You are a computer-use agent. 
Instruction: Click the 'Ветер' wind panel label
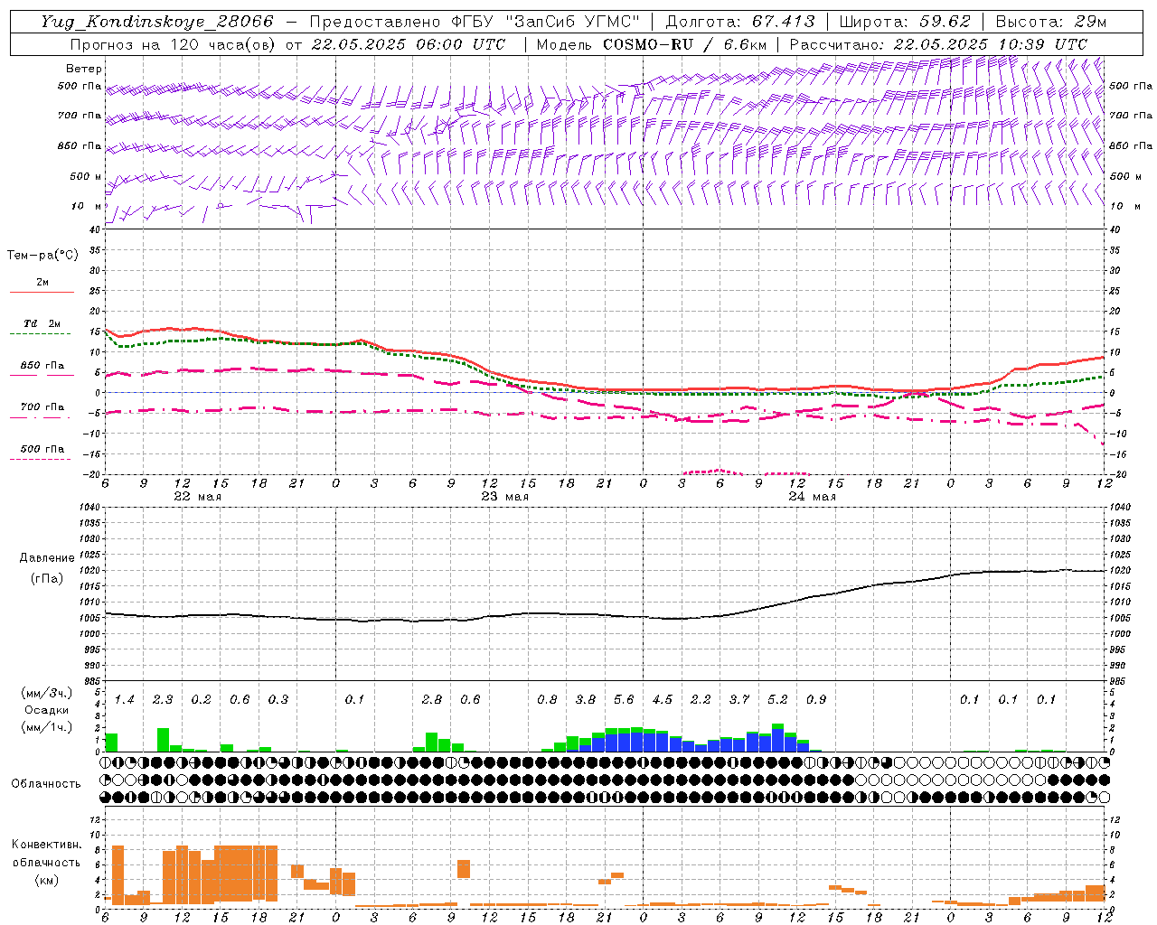point(83,69)
